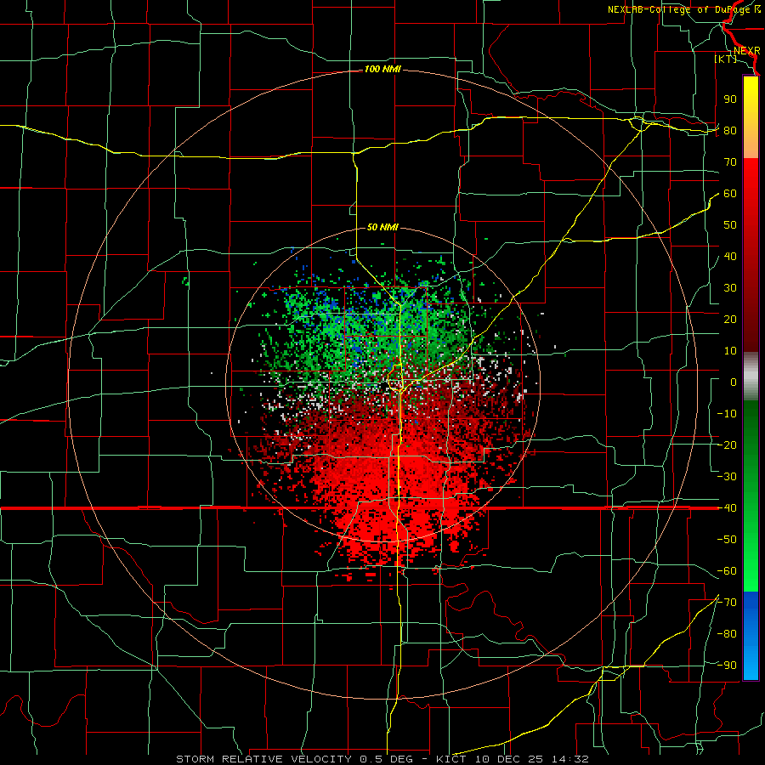
Task: Select the -30 value on the velocity scale
Action: [x=727, y=477]
